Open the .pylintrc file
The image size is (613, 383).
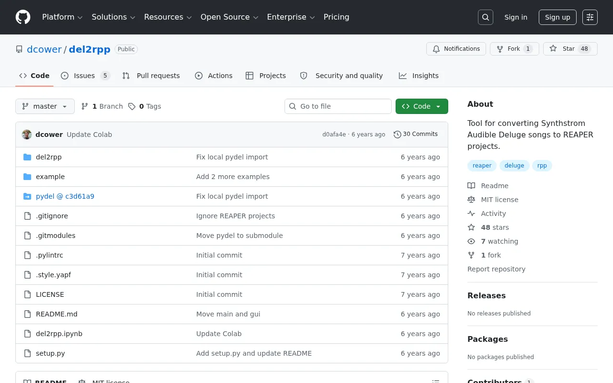pos(49,255)
